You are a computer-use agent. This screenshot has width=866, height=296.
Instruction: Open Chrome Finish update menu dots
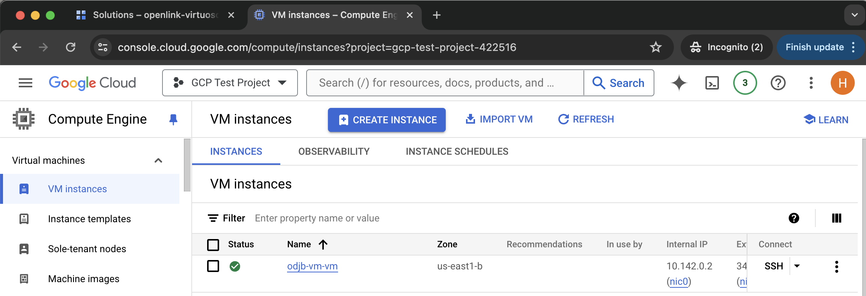pos(854,47)
